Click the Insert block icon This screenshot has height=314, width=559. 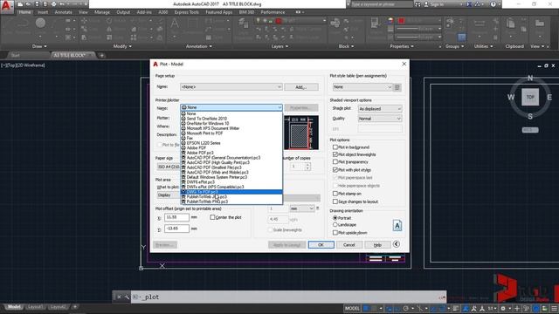[335, 24]
